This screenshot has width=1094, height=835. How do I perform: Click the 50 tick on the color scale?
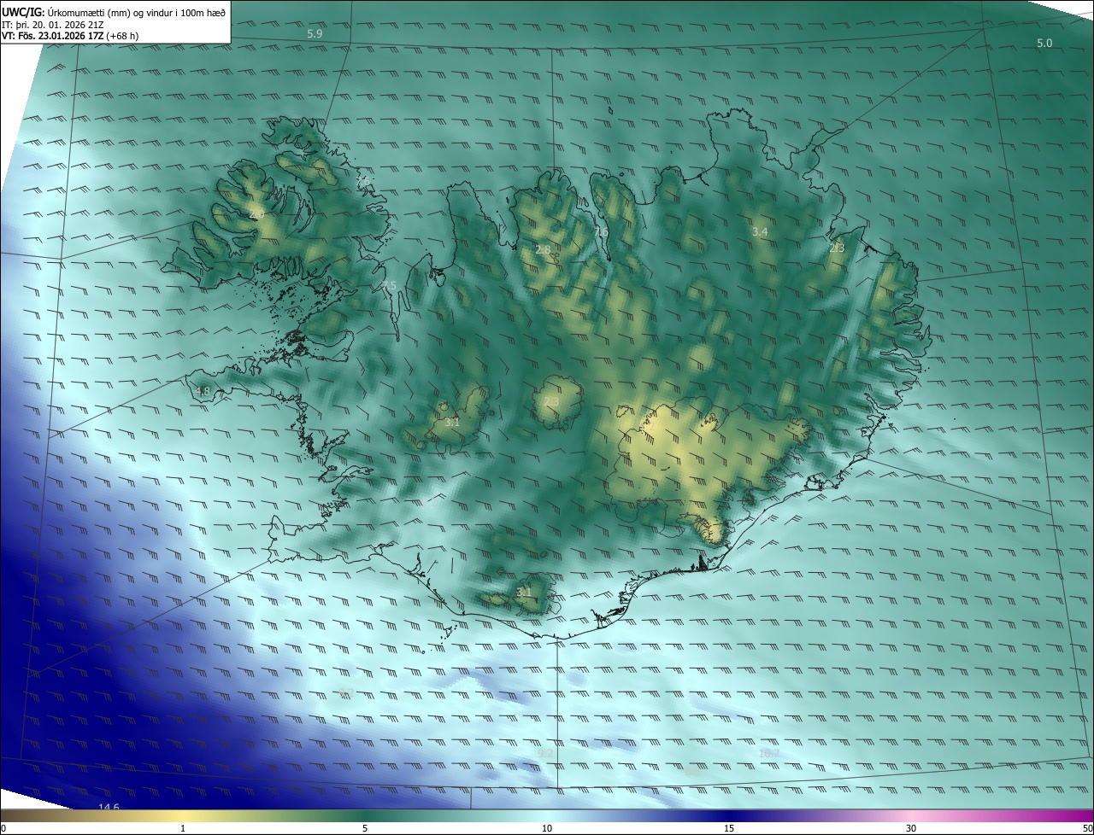pos(1087,829)
